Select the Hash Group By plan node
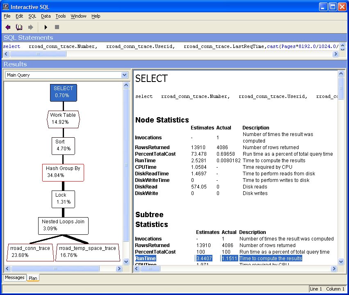Viewport: 349px width, 295px height. tap(63, 172)
